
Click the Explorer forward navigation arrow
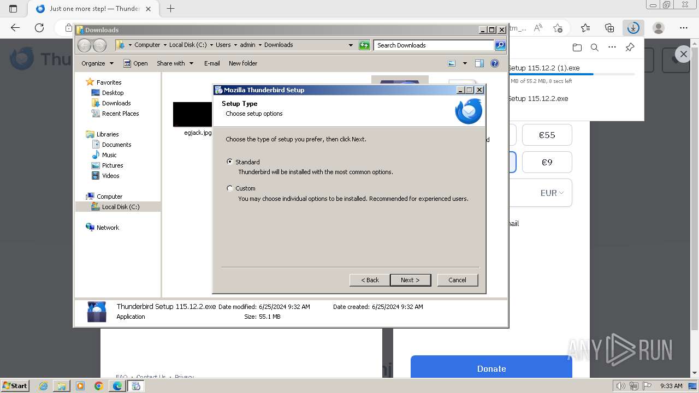click(x=99, y=45)
